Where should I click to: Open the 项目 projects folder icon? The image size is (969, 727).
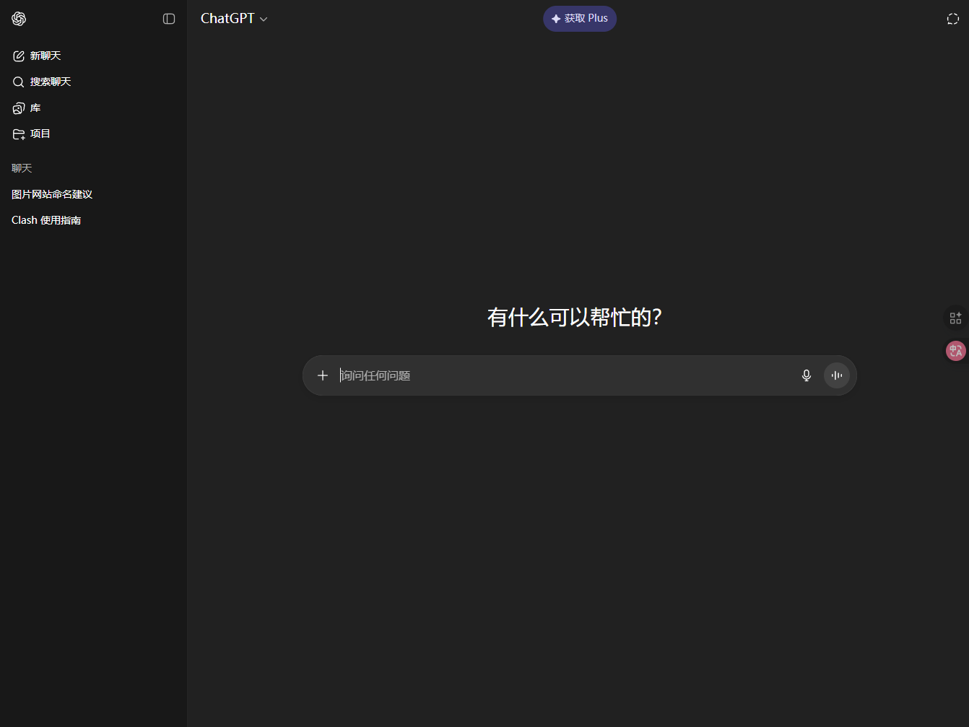click(x=19, y=134)
